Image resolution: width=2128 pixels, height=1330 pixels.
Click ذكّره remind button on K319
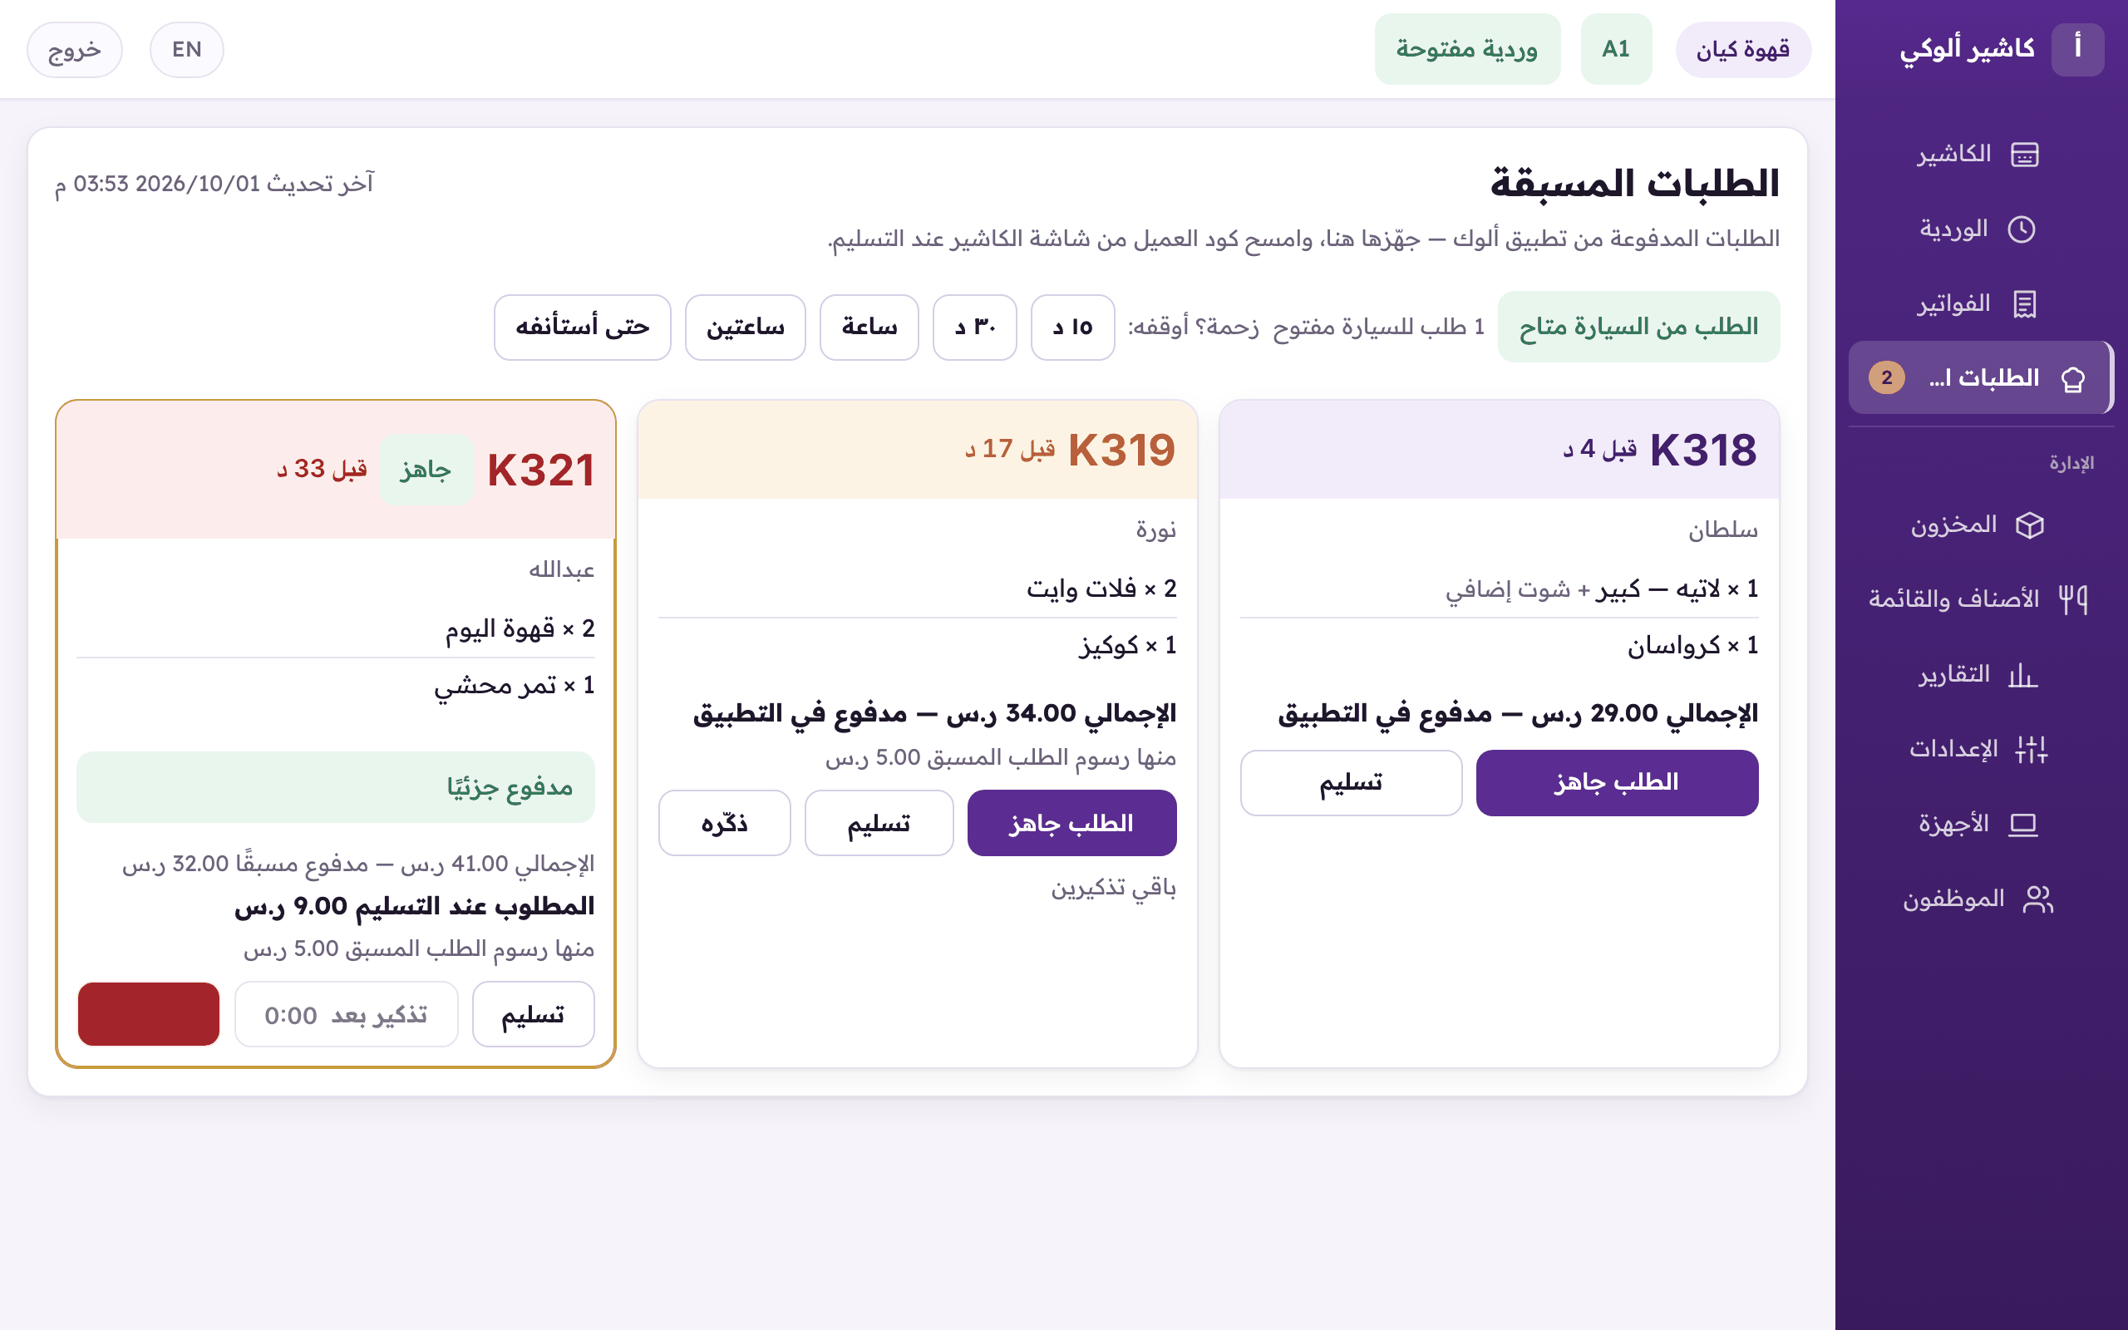725,823
